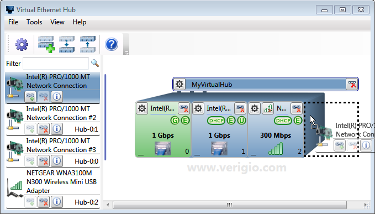The width and height of the screenshot is (375, 214).
Task: Open settings gear for port 2
Action: (255, 108)
